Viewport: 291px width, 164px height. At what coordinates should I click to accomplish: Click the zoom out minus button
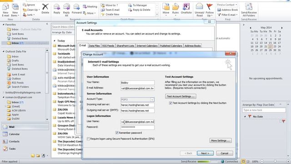tap(262, 161)
